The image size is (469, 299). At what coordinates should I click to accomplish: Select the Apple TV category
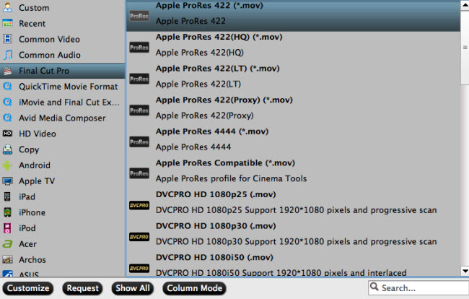tap(63, 181)
